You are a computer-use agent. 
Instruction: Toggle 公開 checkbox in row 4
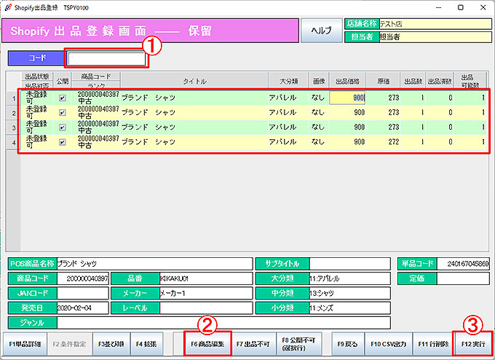(62, 142)
